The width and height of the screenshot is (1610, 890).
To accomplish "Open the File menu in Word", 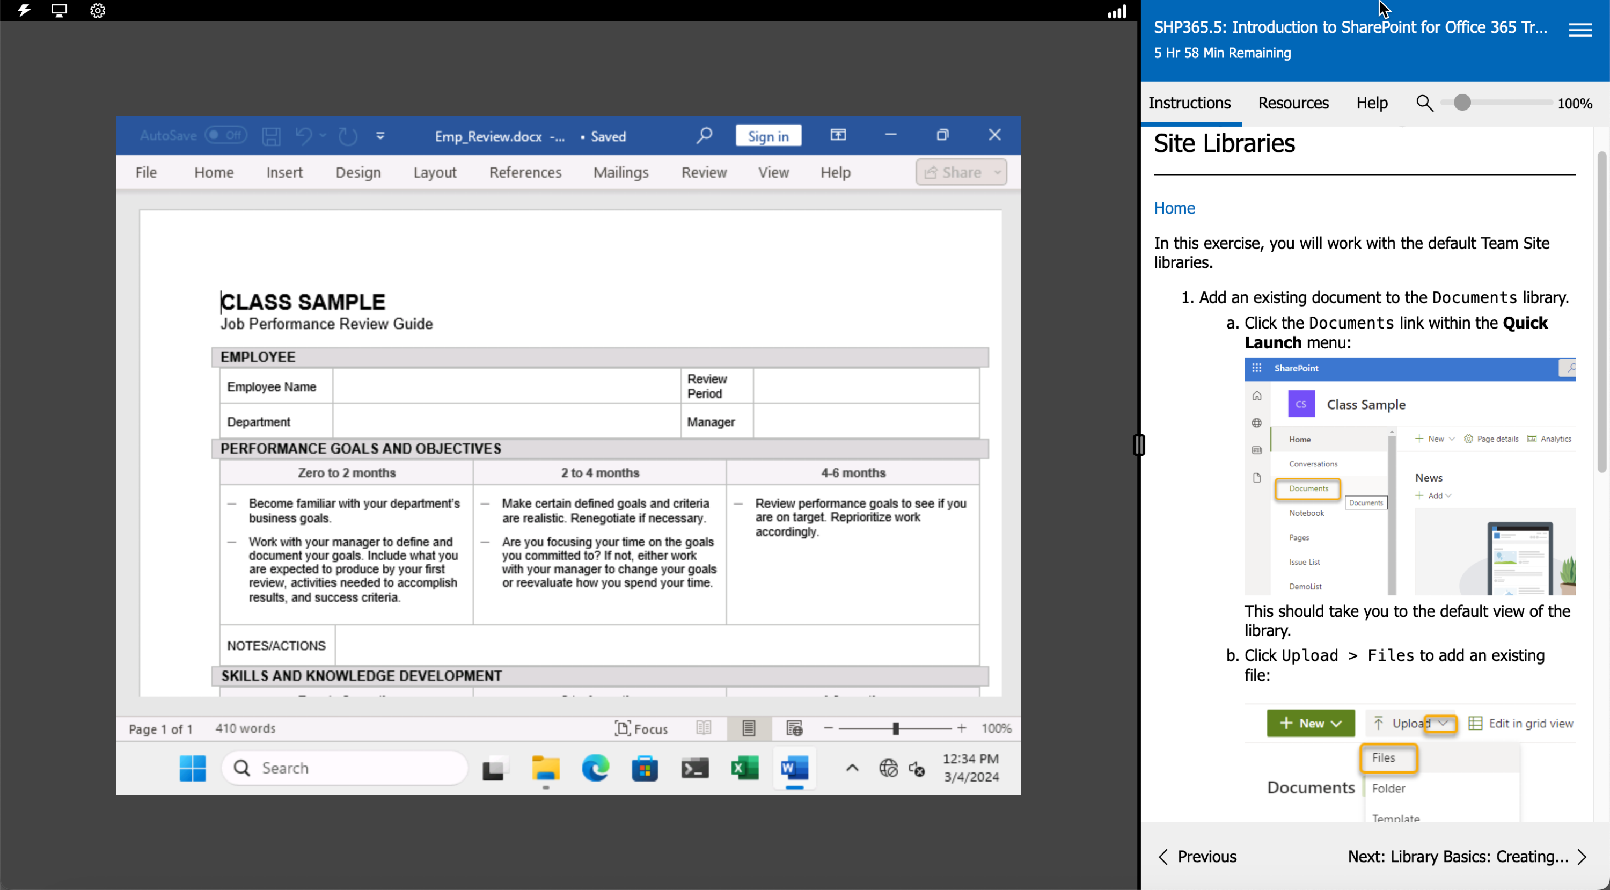I will click(145, 172).
